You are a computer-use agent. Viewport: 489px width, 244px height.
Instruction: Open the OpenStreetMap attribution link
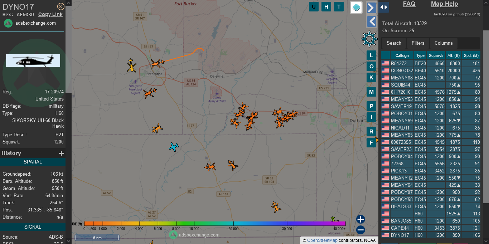322,240
